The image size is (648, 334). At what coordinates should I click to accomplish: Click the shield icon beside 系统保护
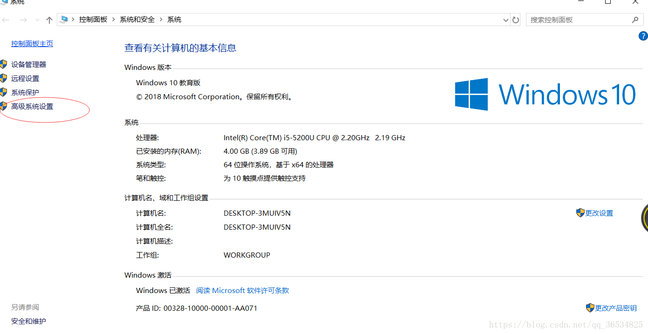(x=3, y=92)
